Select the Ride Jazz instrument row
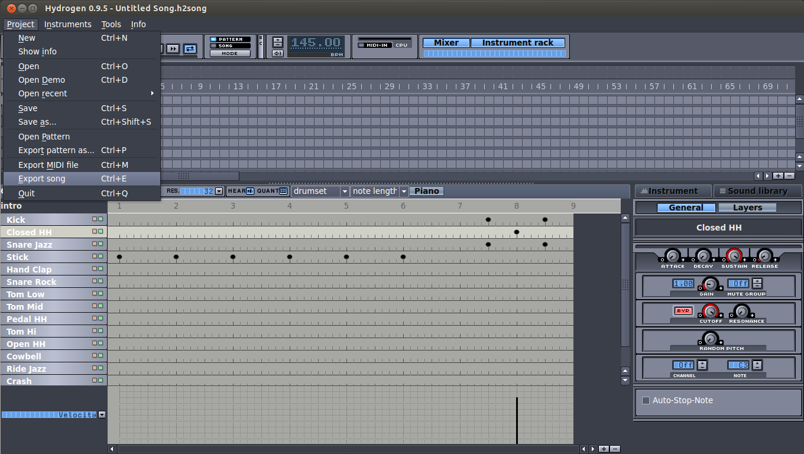 [53, 369]
